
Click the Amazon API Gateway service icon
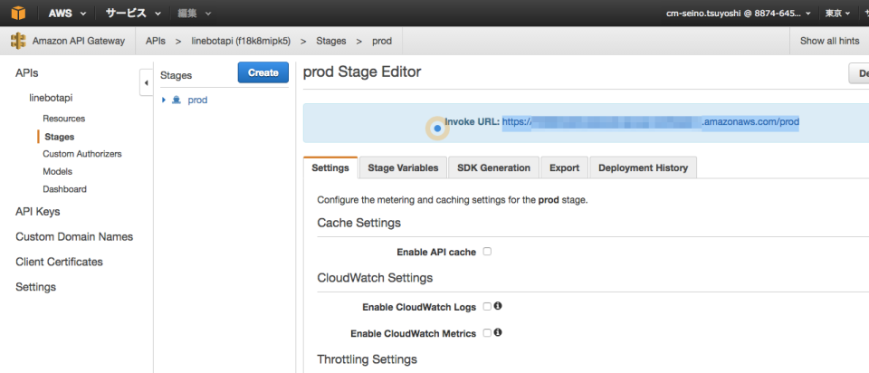tap(18, 41)
